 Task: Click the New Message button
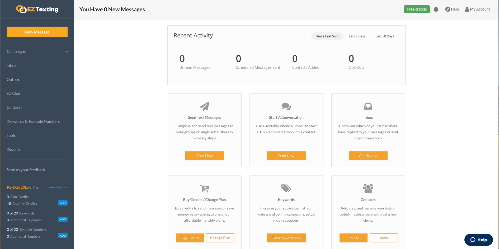pyautogui.click(x=37, y=32)
